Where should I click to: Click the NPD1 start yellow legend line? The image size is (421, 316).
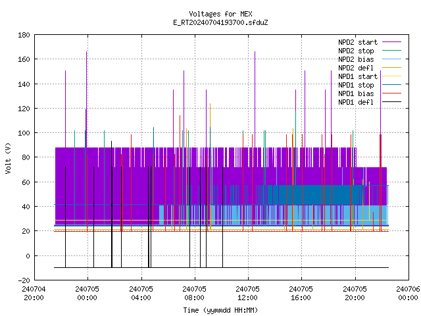(x=391, y=76)
